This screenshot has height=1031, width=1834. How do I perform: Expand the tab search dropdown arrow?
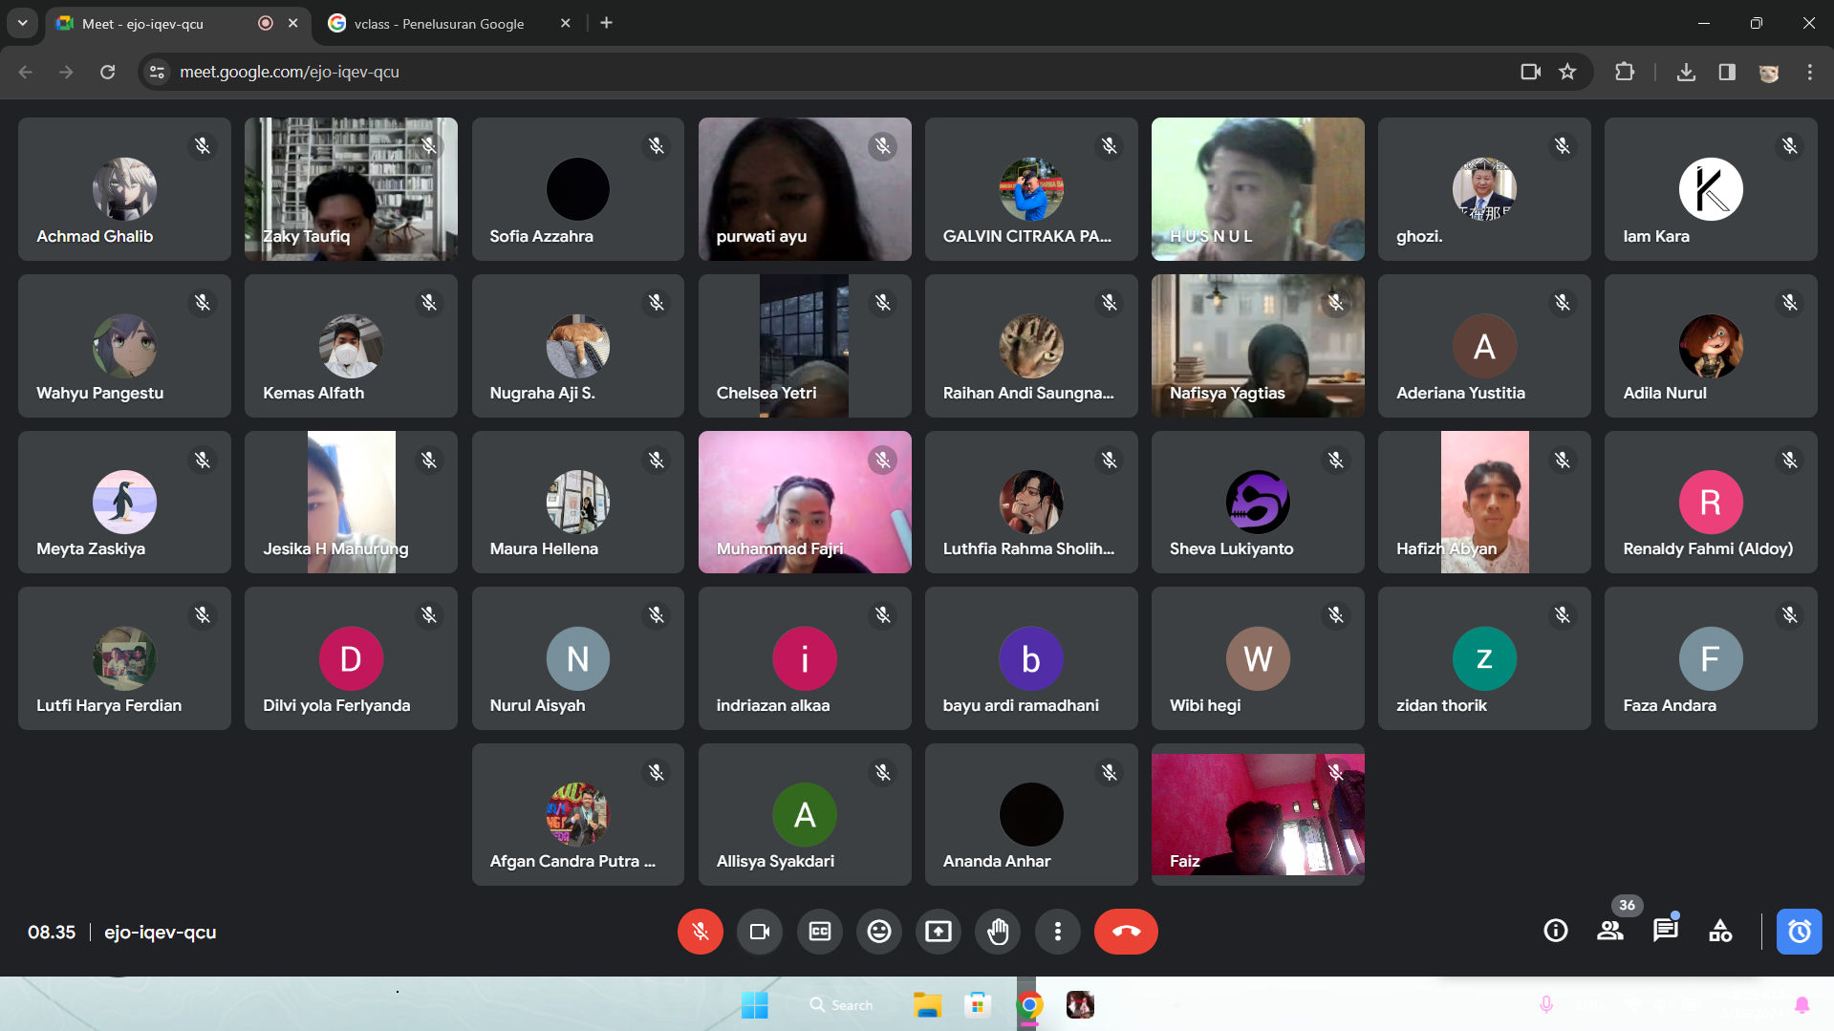click(22, 23)
